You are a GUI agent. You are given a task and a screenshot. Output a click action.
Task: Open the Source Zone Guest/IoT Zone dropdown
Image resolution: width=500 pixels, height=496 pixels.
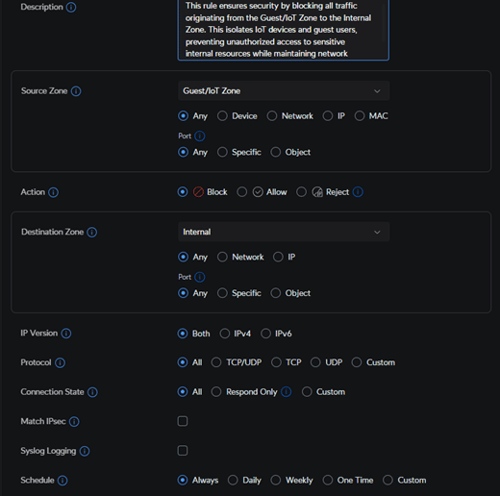tap(284, 91)
